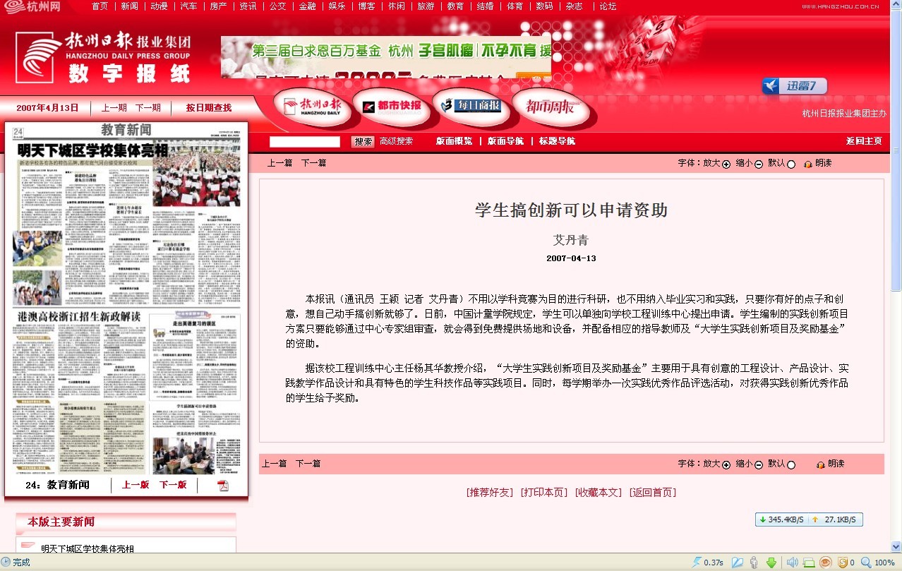
Task: Open the 每日商报 newspaper tab
Action: 471,106
